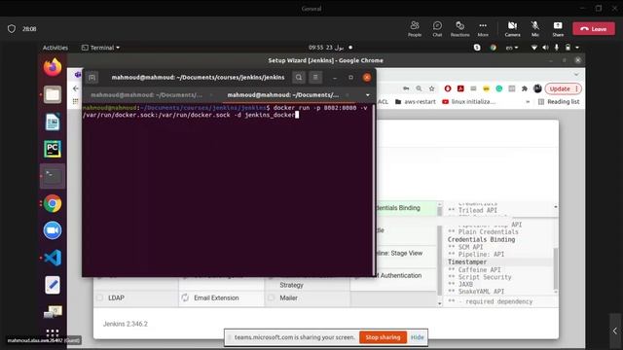Click the red Leave call button

594,28
